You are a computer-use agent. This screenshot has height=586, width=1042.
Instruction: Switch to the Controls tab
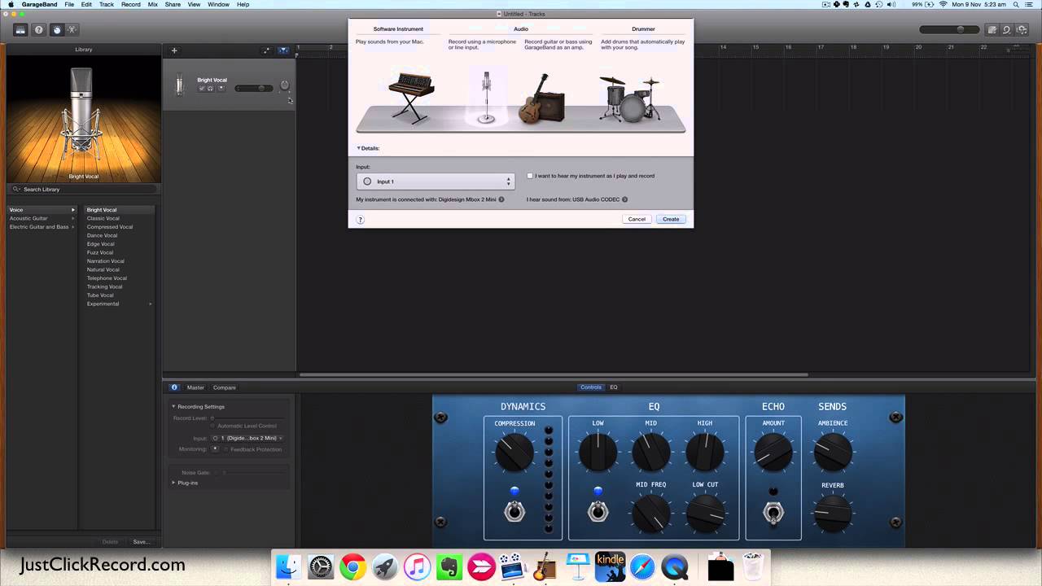(x=591, y=387)
